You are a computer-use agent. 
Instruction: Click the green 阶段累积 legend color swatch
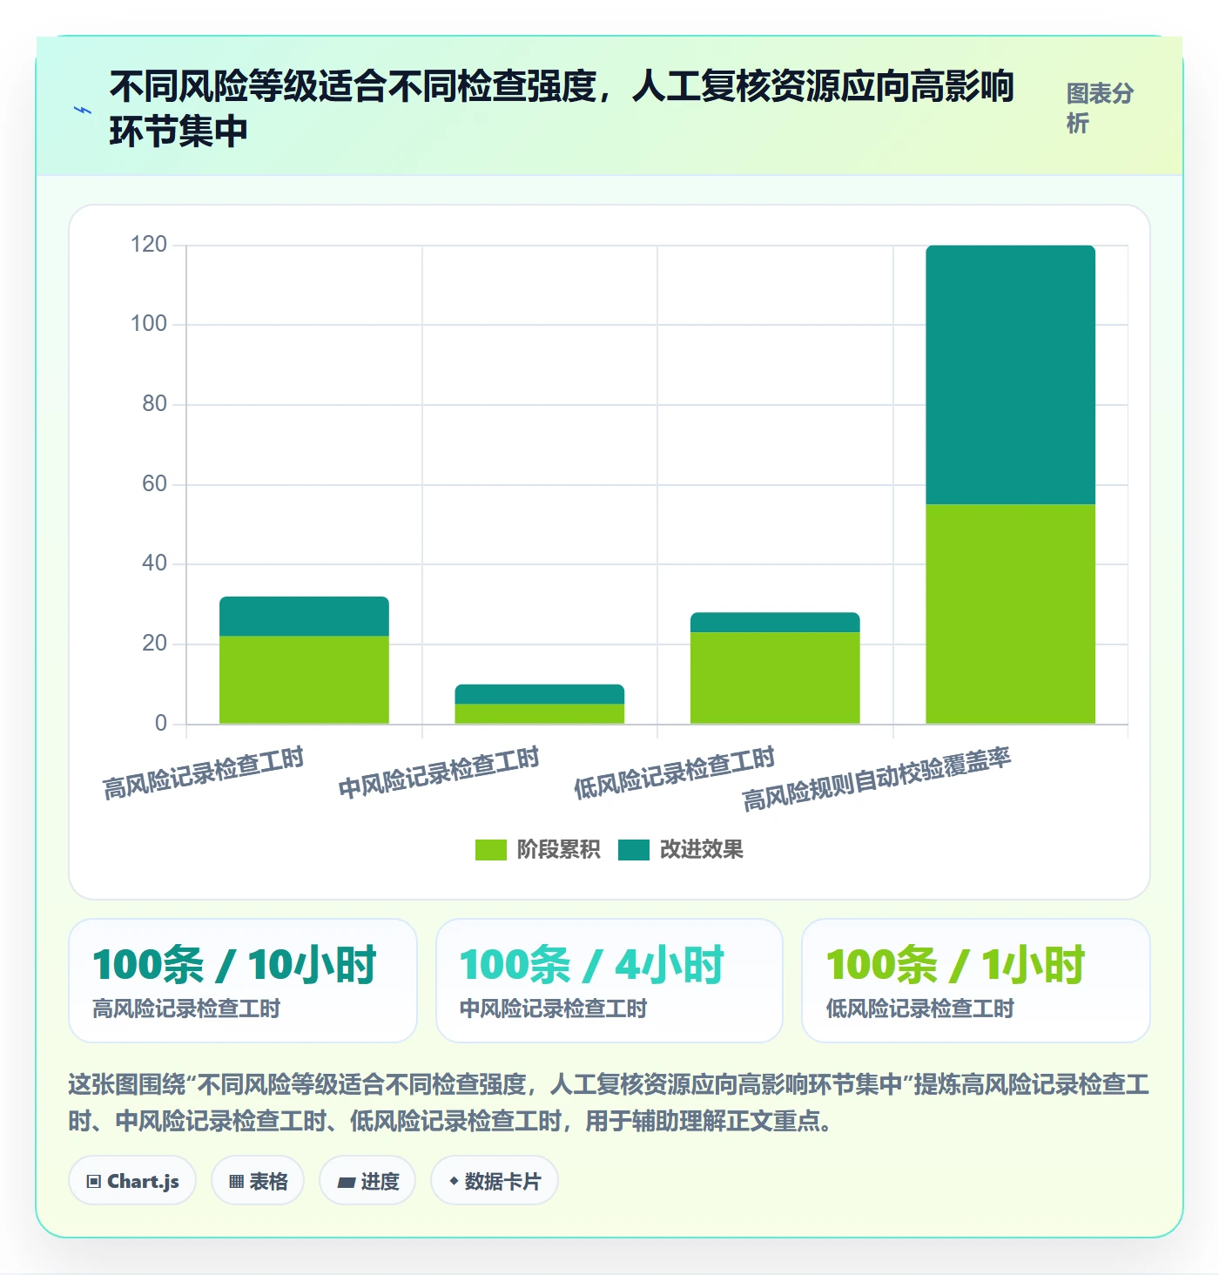point(491,850)
